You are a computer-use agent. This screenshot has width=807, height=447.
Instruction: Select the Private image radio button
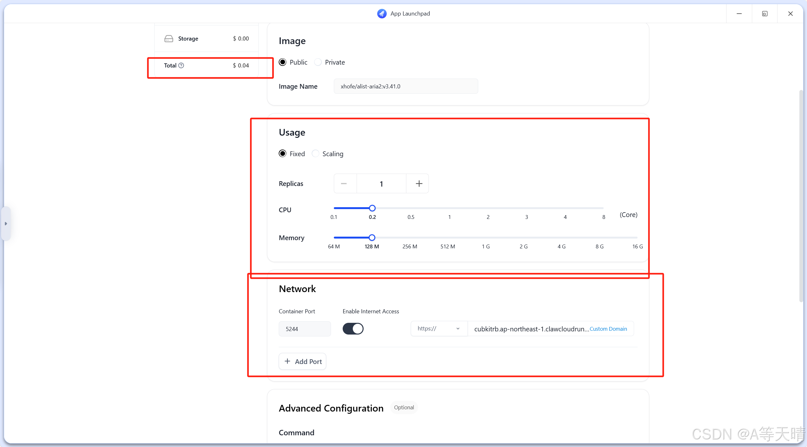(318, 62)
